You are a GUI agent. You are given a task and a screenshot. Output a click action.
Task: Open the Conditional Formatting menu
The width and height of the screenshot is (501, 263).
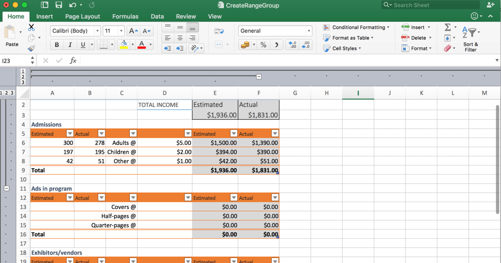pos(357,27)
